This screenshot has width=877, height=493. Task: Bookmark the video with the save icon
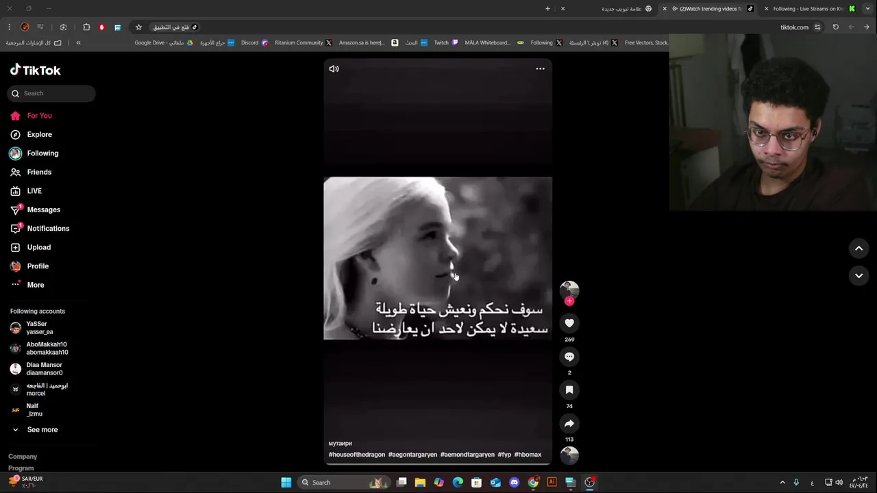[x=569, y=390]
